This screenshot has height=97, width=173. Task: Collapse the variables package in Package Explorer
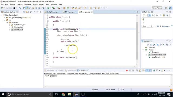(7, 22)
